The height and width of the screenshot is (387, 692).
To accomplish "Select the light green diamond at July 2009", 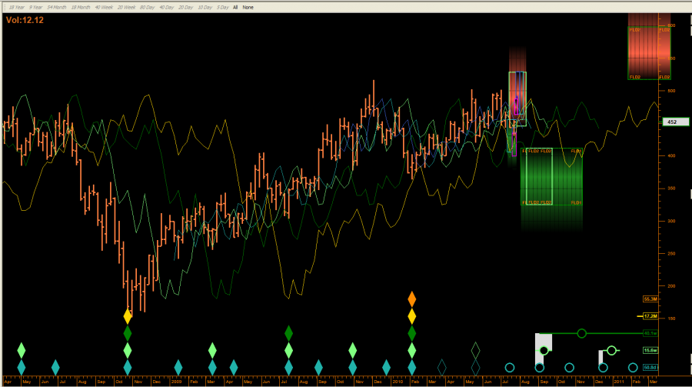I will coord(288,350).
